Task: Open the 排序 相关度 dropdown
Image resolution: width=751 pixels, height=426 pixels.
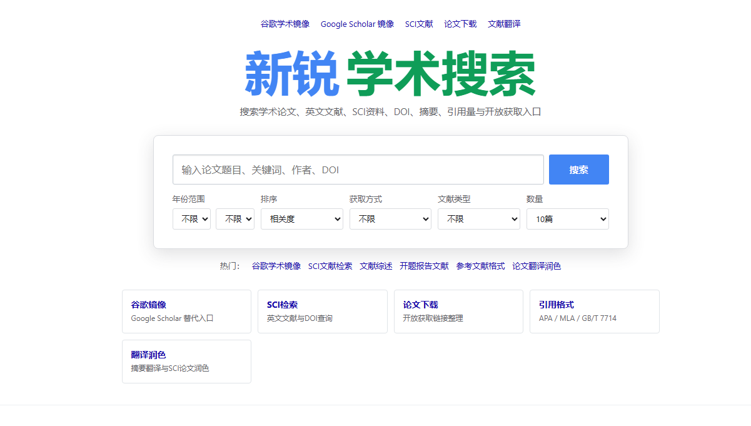Action: point(302,219)
